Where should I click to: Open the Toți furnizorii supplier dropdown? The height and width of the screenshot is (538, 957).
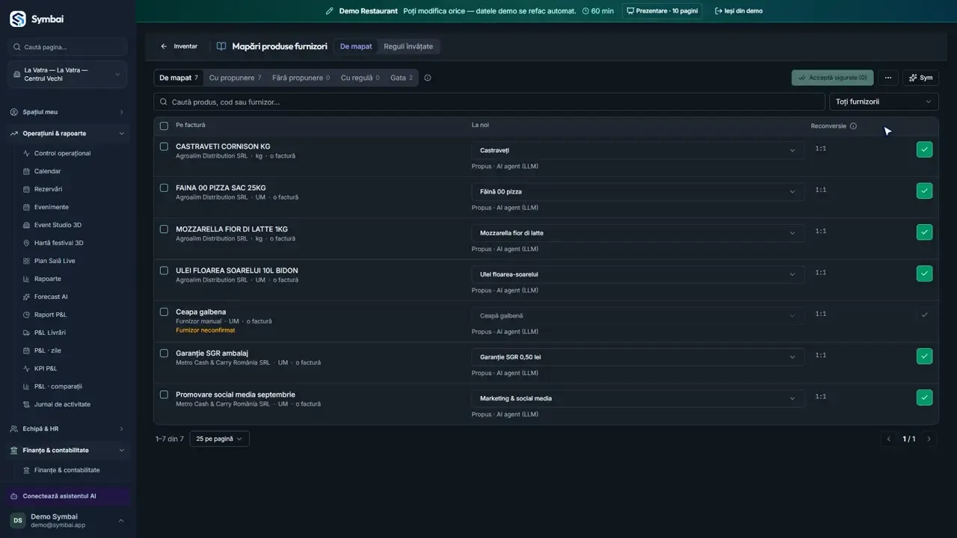(x=884, y=102)
